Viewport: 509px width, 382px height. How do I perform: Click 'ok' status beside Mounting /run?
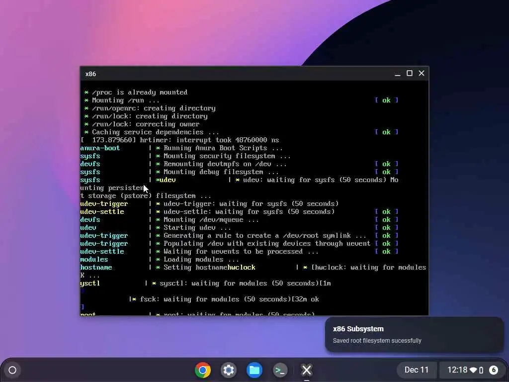386,100
